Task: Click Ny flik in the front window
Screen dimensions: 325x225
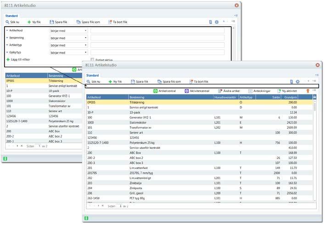Action: tap(115, 82)
